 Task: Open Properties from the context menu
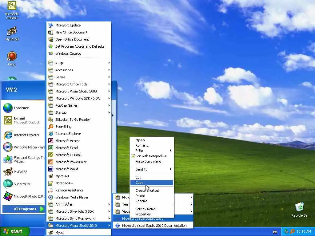pyautogui.click(x=152, y=214)
